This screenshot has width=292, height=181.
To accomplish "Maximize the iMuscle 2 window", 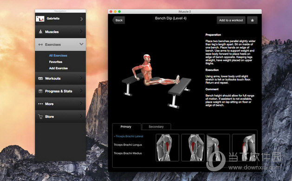I will [x=119, y=12].
